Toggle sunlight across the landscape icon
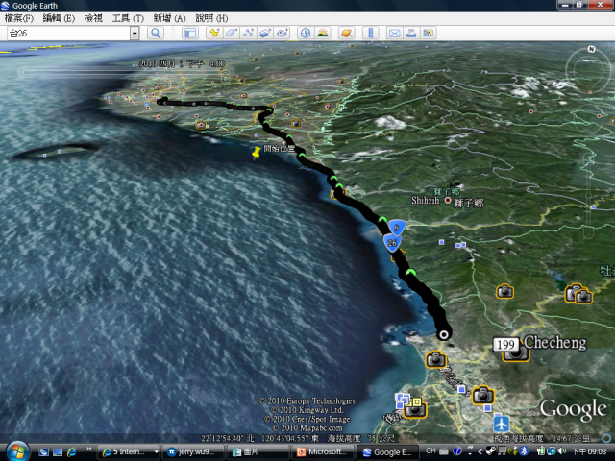The width and height of the screenshot is (615, 461). pyautogui.click(x=323, y=34)
